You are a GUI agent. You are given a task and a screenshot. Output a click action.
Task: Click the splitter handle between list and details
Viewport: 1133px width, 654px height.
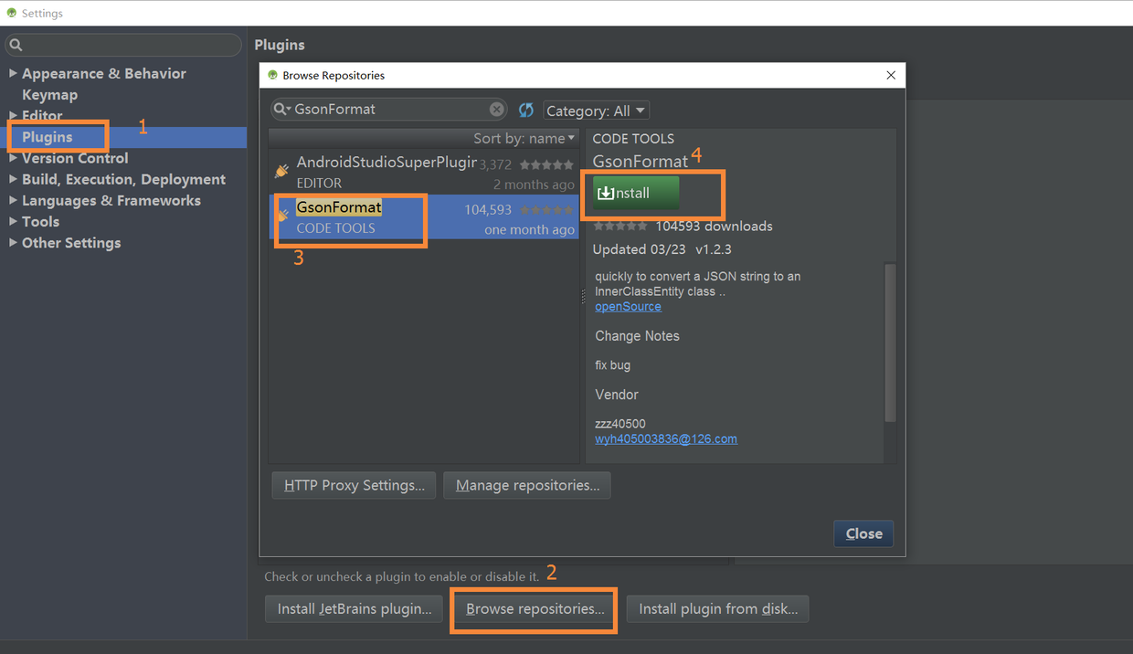(582, 297)
